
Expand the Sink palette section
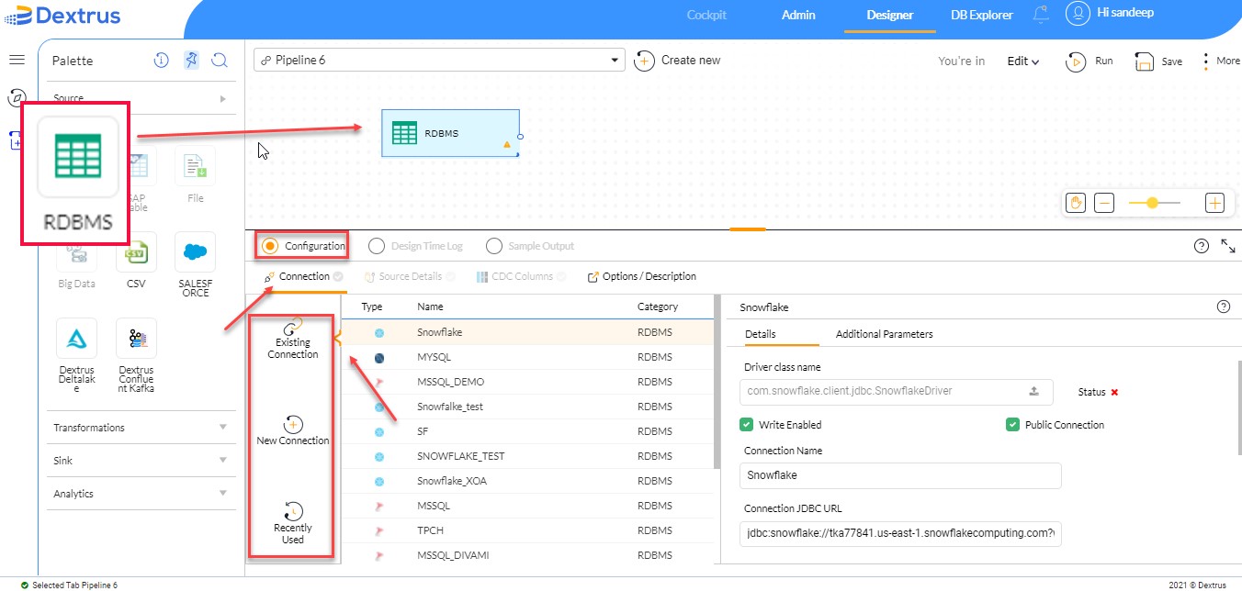141,461
